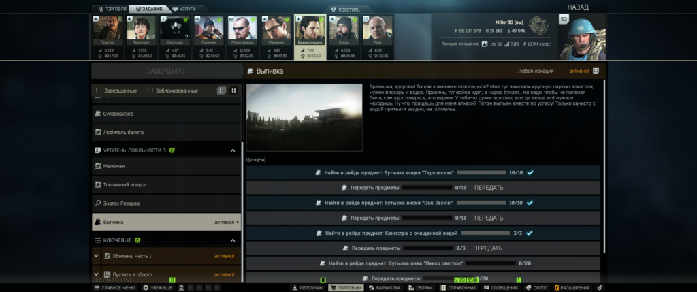
Task: Click НАЗАД to go back
Action: (578, 7)
